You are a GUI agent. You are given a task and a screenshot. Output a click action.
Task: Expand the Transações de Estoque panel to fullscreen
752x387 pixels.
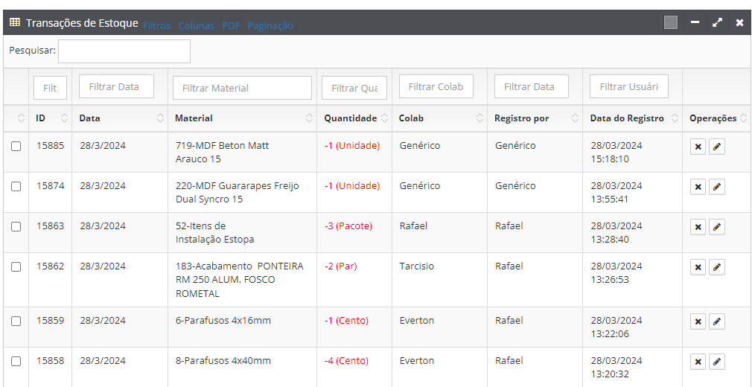pos(717,22)
